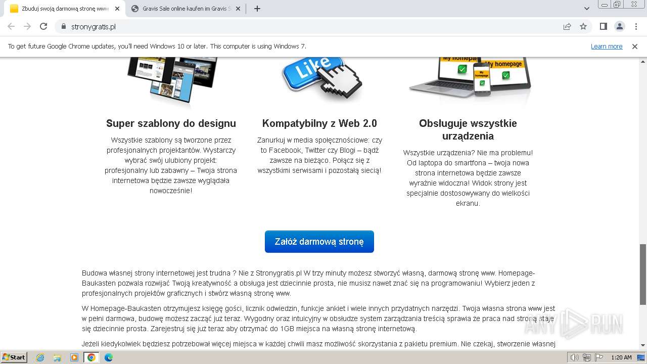Viewport: 647px width, 364px height.
Task: Open the network tray icon
Action: point(587,357)
